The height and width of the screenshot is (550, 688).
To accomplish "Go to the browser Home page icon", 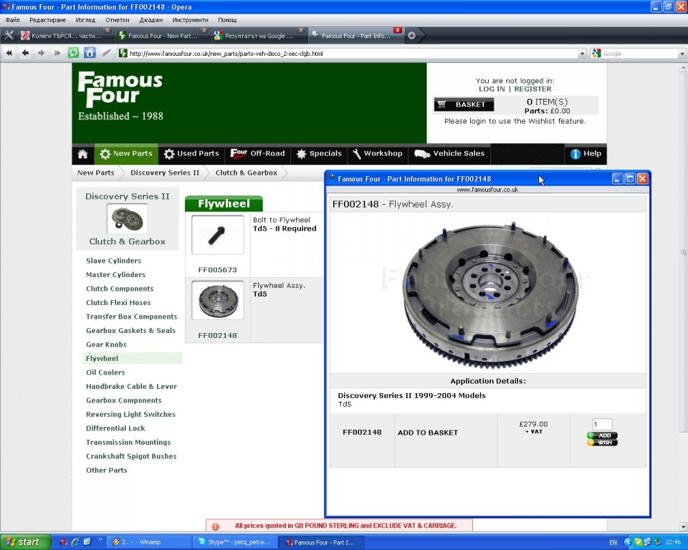I will point(90,53).
